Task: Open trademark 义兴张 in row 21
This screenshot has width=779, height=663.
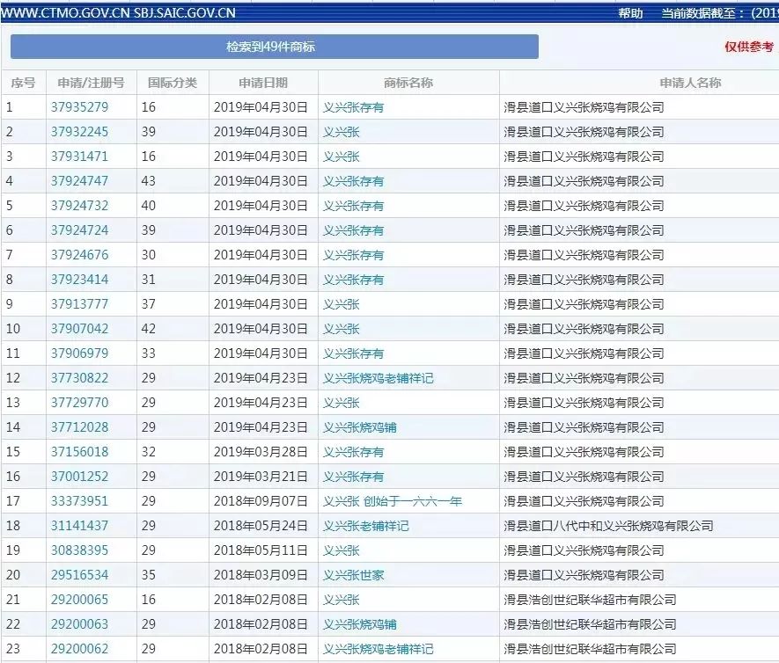Action: pyautogui.click(x=341, y=600)
